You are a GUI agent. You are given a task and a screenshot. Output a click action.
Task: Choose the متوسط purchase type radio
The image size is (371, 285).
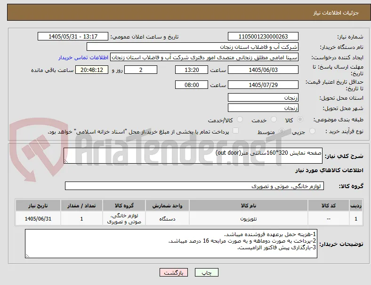pos(282,131)
